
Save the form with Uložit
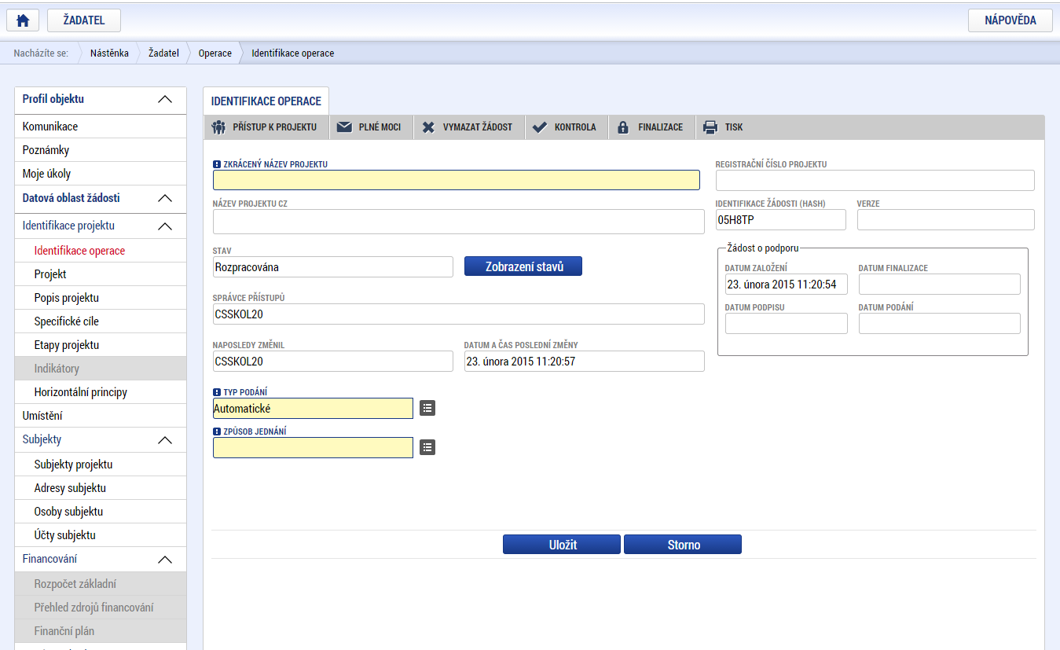pos(562,545)
